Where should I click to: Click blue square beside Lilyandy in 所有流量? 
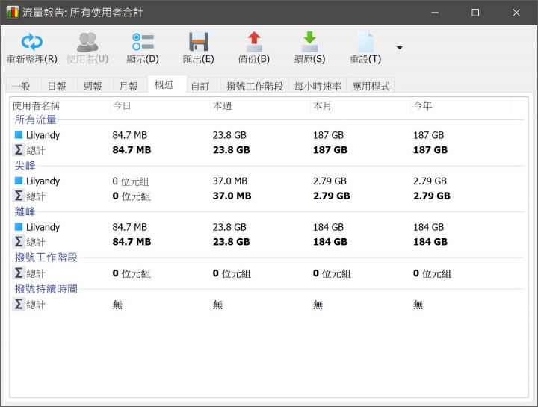pos(19,134)
